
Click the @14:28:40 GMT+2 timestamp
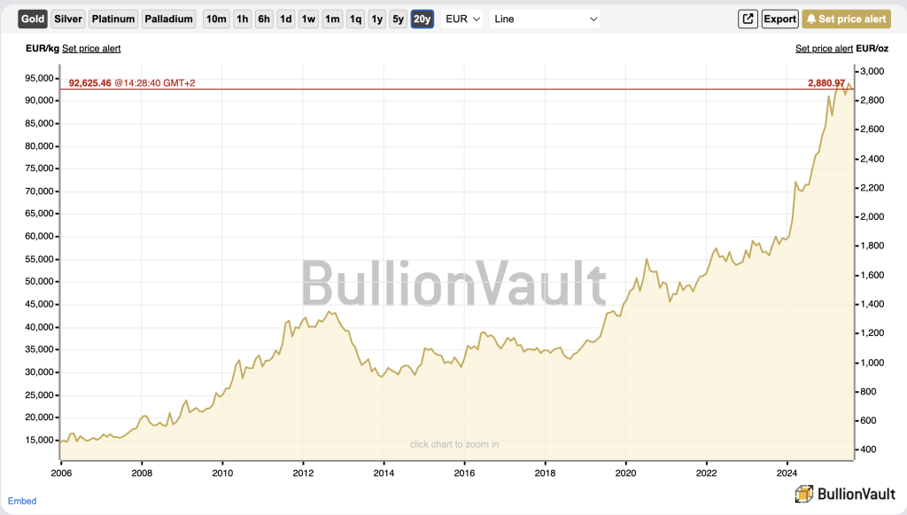pyautogui.click(x=154, y=83)
